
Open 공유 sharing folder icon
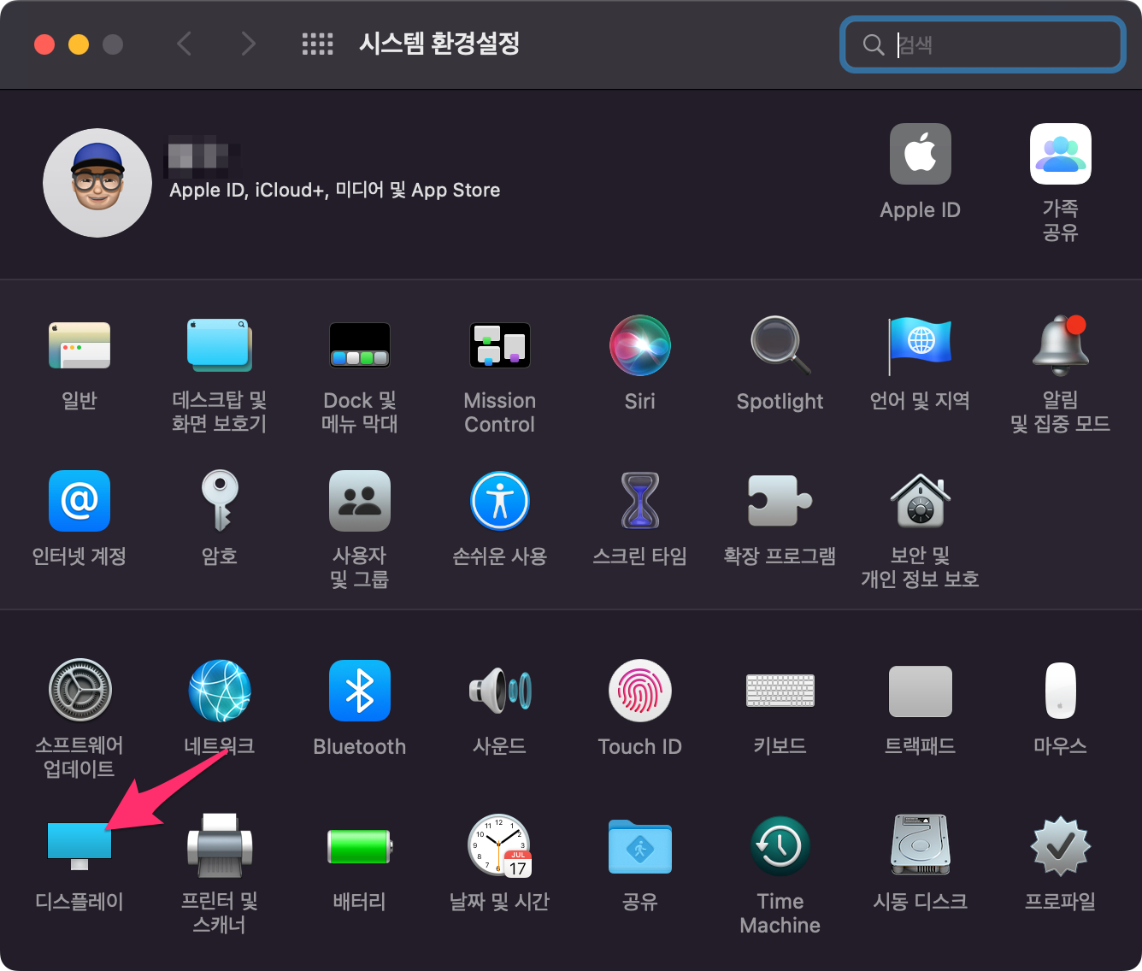(640, 845)
